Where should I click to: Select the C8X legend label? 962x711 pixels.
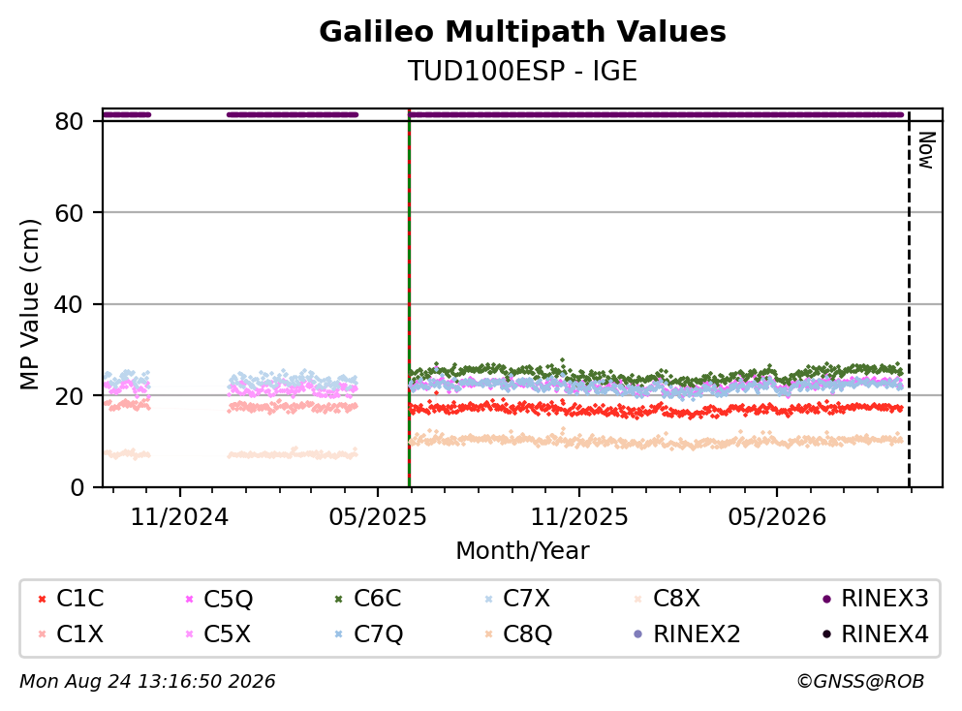676,598
